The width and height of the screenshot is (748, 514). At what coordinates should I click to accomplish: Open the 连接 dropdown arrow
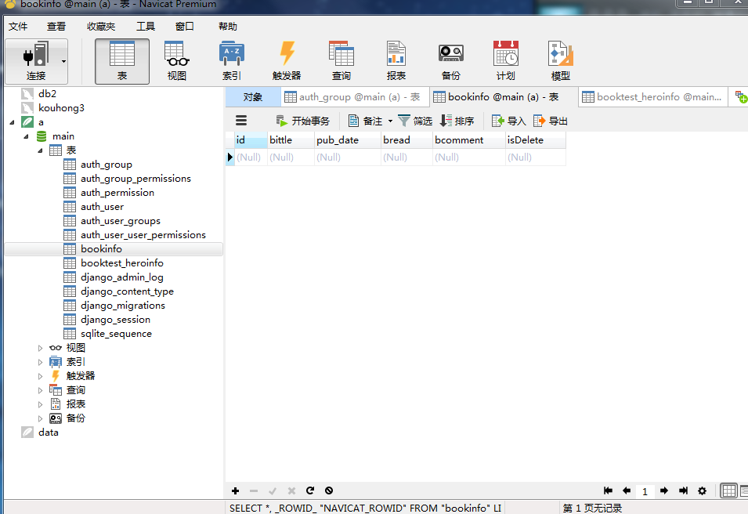(x=63, y=62)
